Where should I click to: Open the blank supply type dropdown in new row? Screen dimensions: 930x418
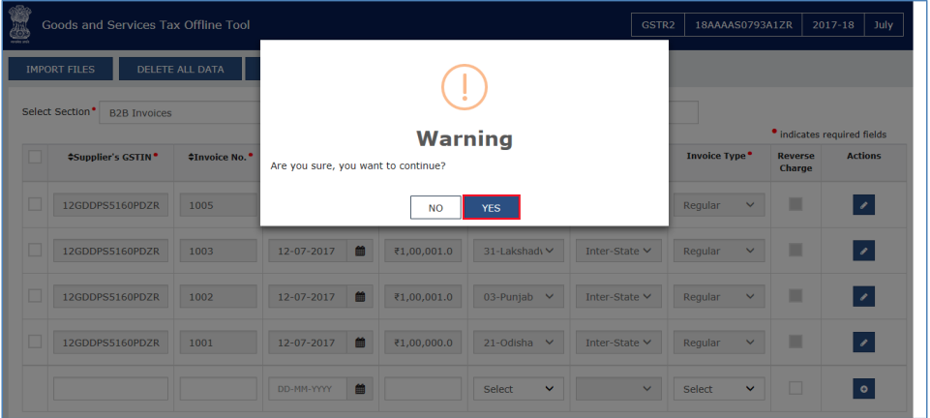pyautogui.click(x=618, y=389)
